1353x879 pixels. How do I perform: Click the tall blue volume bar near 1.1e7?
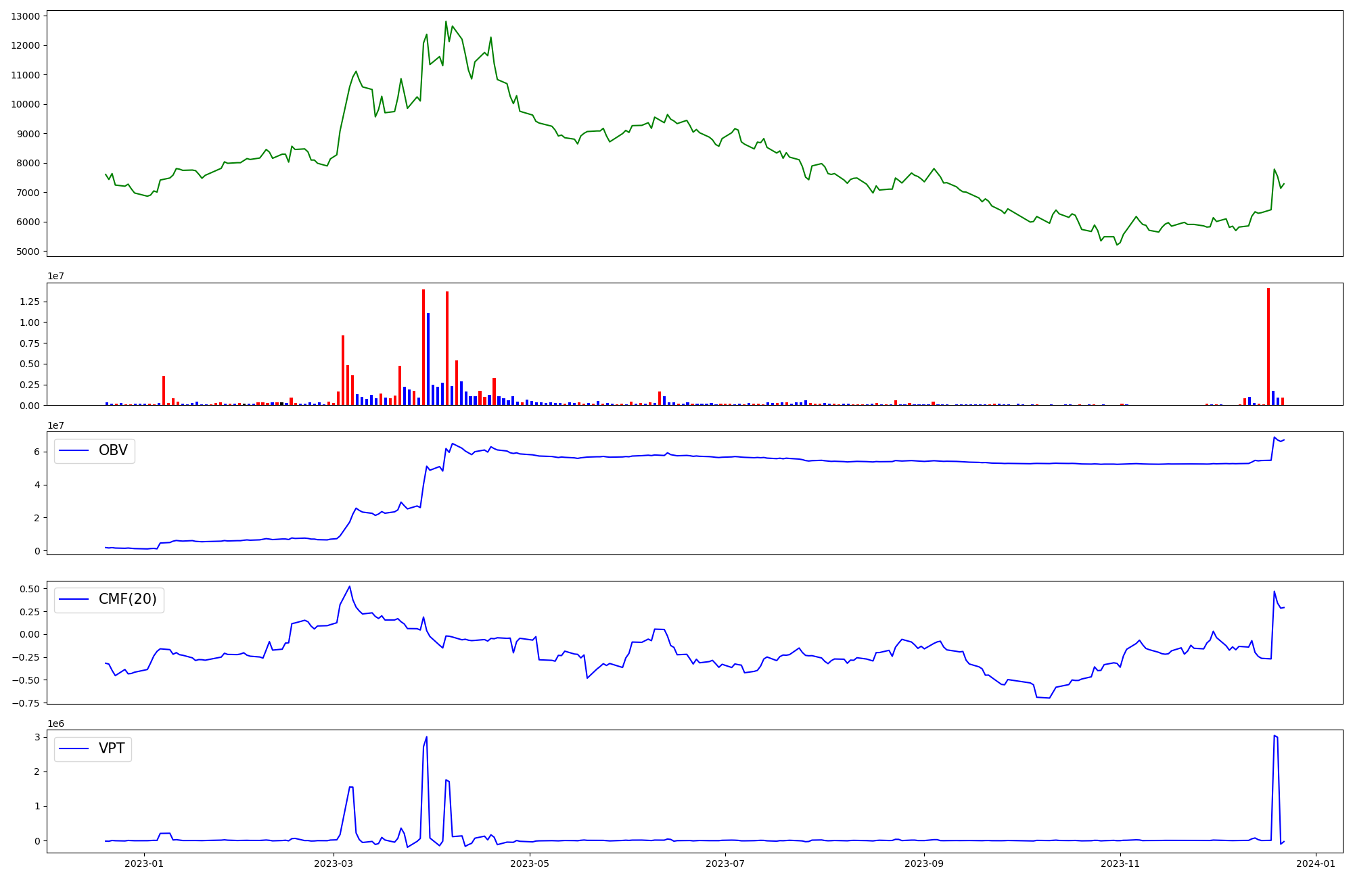point(428,359)
